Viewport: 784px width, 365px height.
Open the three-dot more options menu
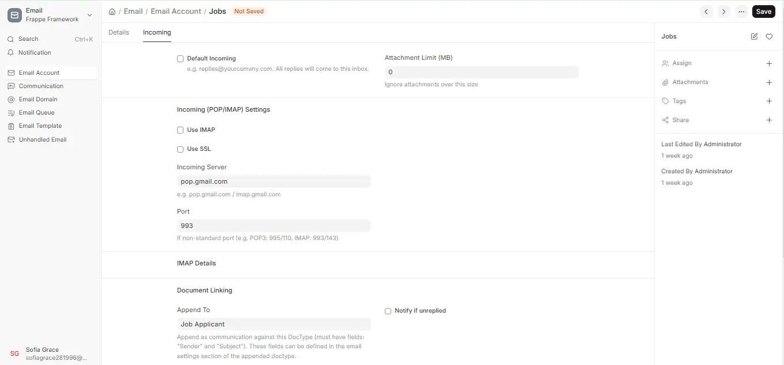pos(741,12)
